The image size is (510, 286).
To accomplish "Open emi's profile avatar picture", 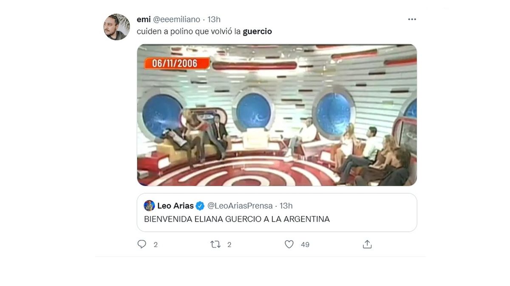I will pos(116,27).
